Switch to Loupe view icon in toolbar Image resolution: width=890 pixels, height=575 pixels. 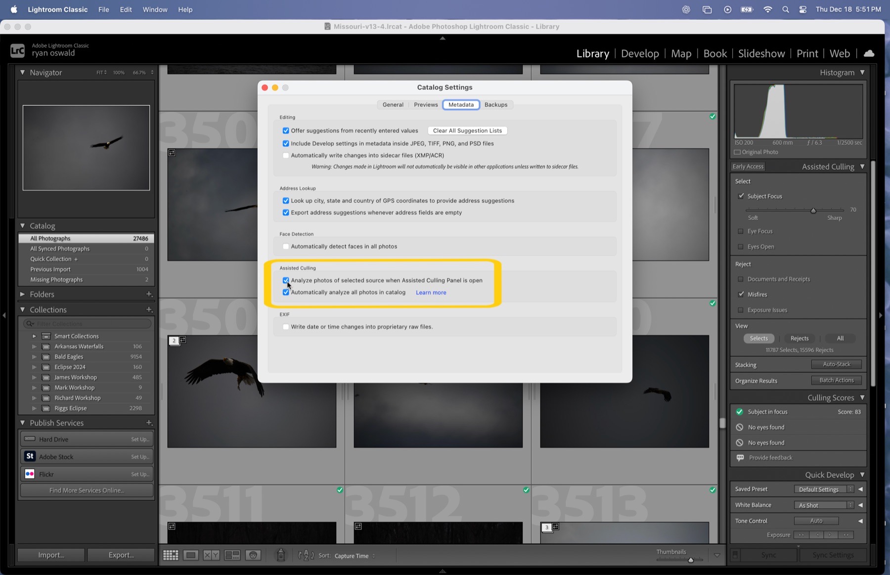click(x=190, y=555)
